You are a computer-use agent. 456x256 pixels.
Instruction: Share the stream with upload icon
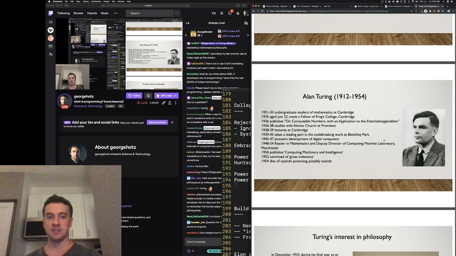[x=170, y=103]
